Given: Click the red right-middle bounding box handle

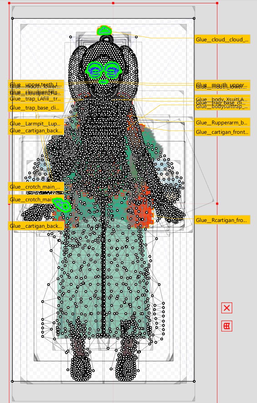Looking at the screenshot, I should click(x=217, y=203).
